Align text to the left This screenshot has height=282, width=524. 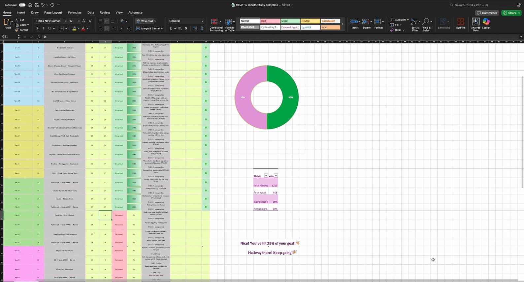(100, 29)
